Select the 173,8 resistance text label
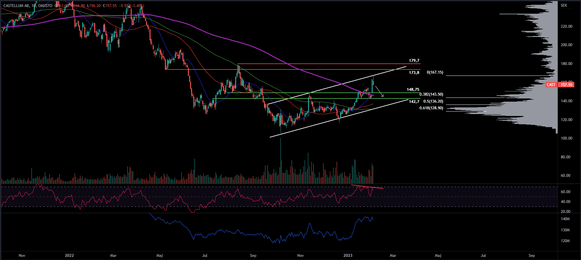This screenshot has width=581, height=260. [414, 73]
